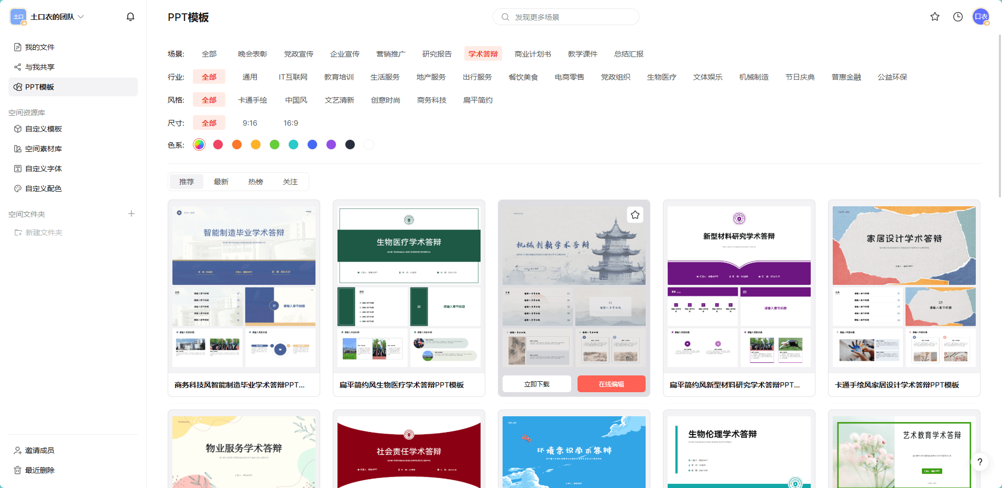Click title 扁平简约风生物医疗学术答辩PPT模板
Screen dimensions: 1002x488
401,385
